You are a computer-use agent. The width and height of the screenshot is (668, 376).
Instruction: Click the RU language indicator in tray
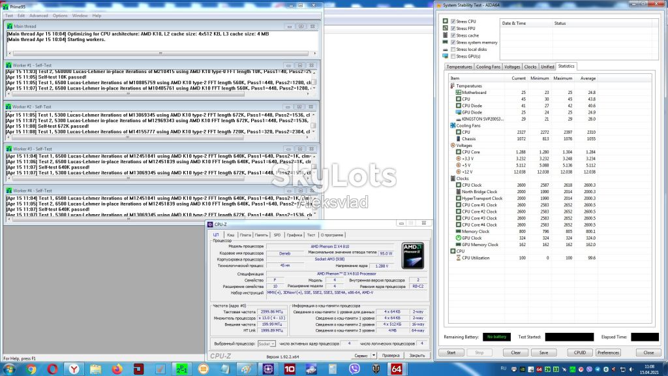coord(503,369)
